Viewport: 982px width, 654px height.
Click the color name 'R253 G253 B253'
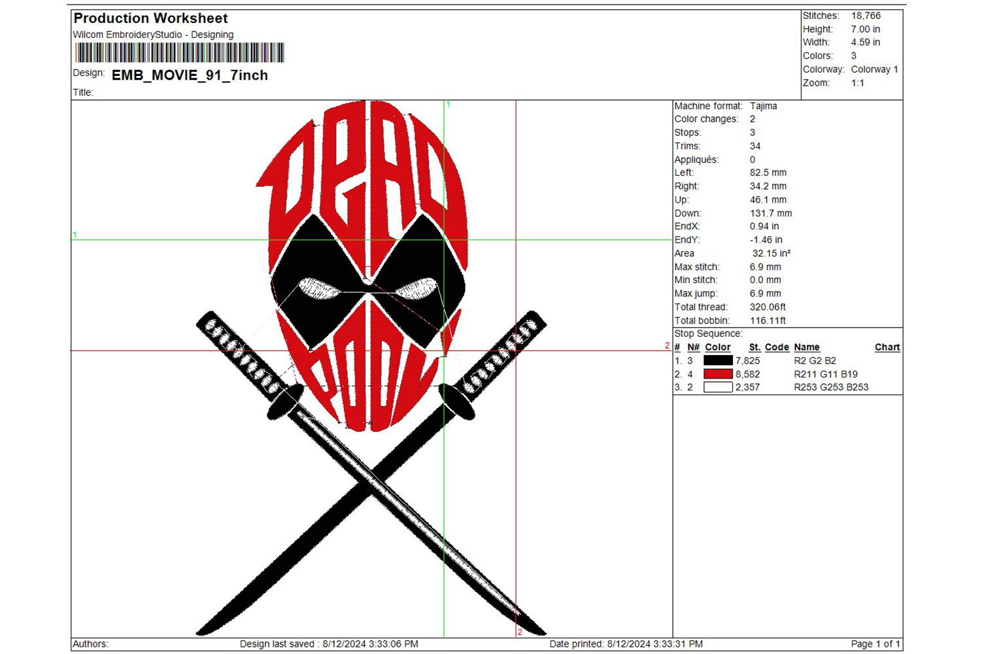832,387
